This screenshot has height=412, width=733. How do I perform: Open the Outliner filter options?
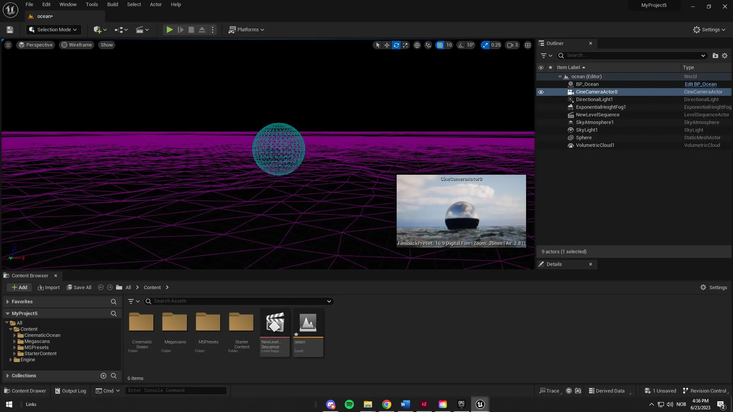547,56
